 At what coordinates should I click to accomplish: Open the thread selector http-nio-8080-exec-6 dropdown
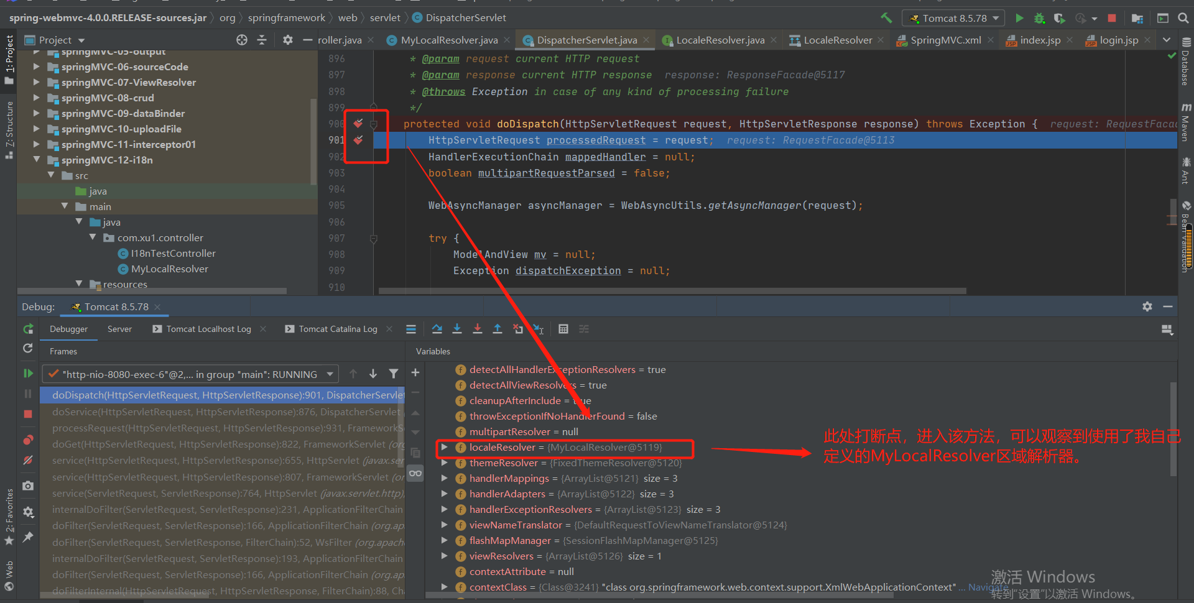click(191, 374)
